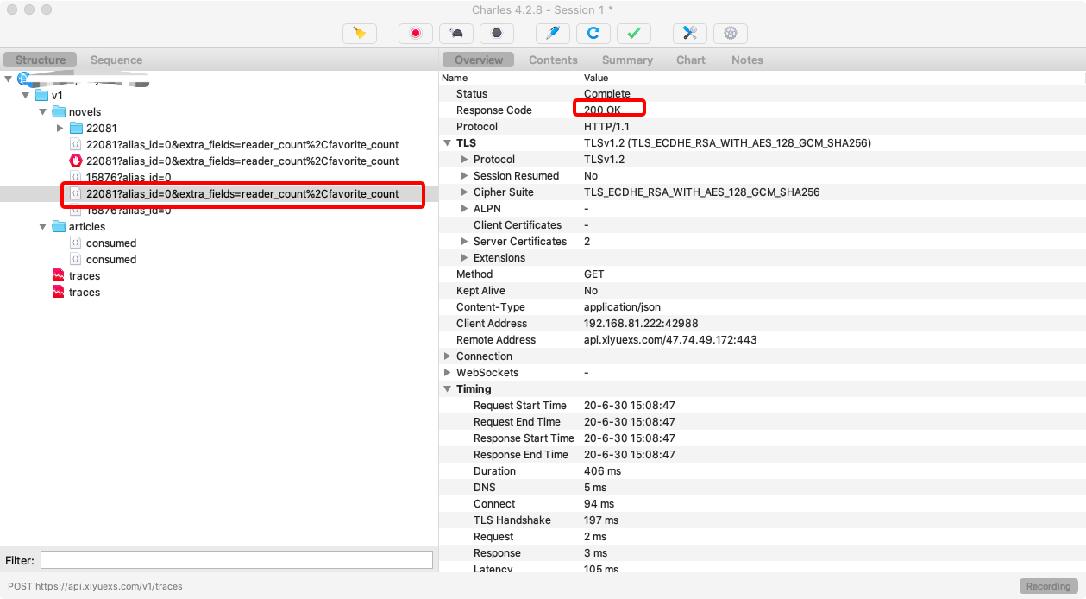
Task: Open the Tools wrench icon
Action: (690, 34)
